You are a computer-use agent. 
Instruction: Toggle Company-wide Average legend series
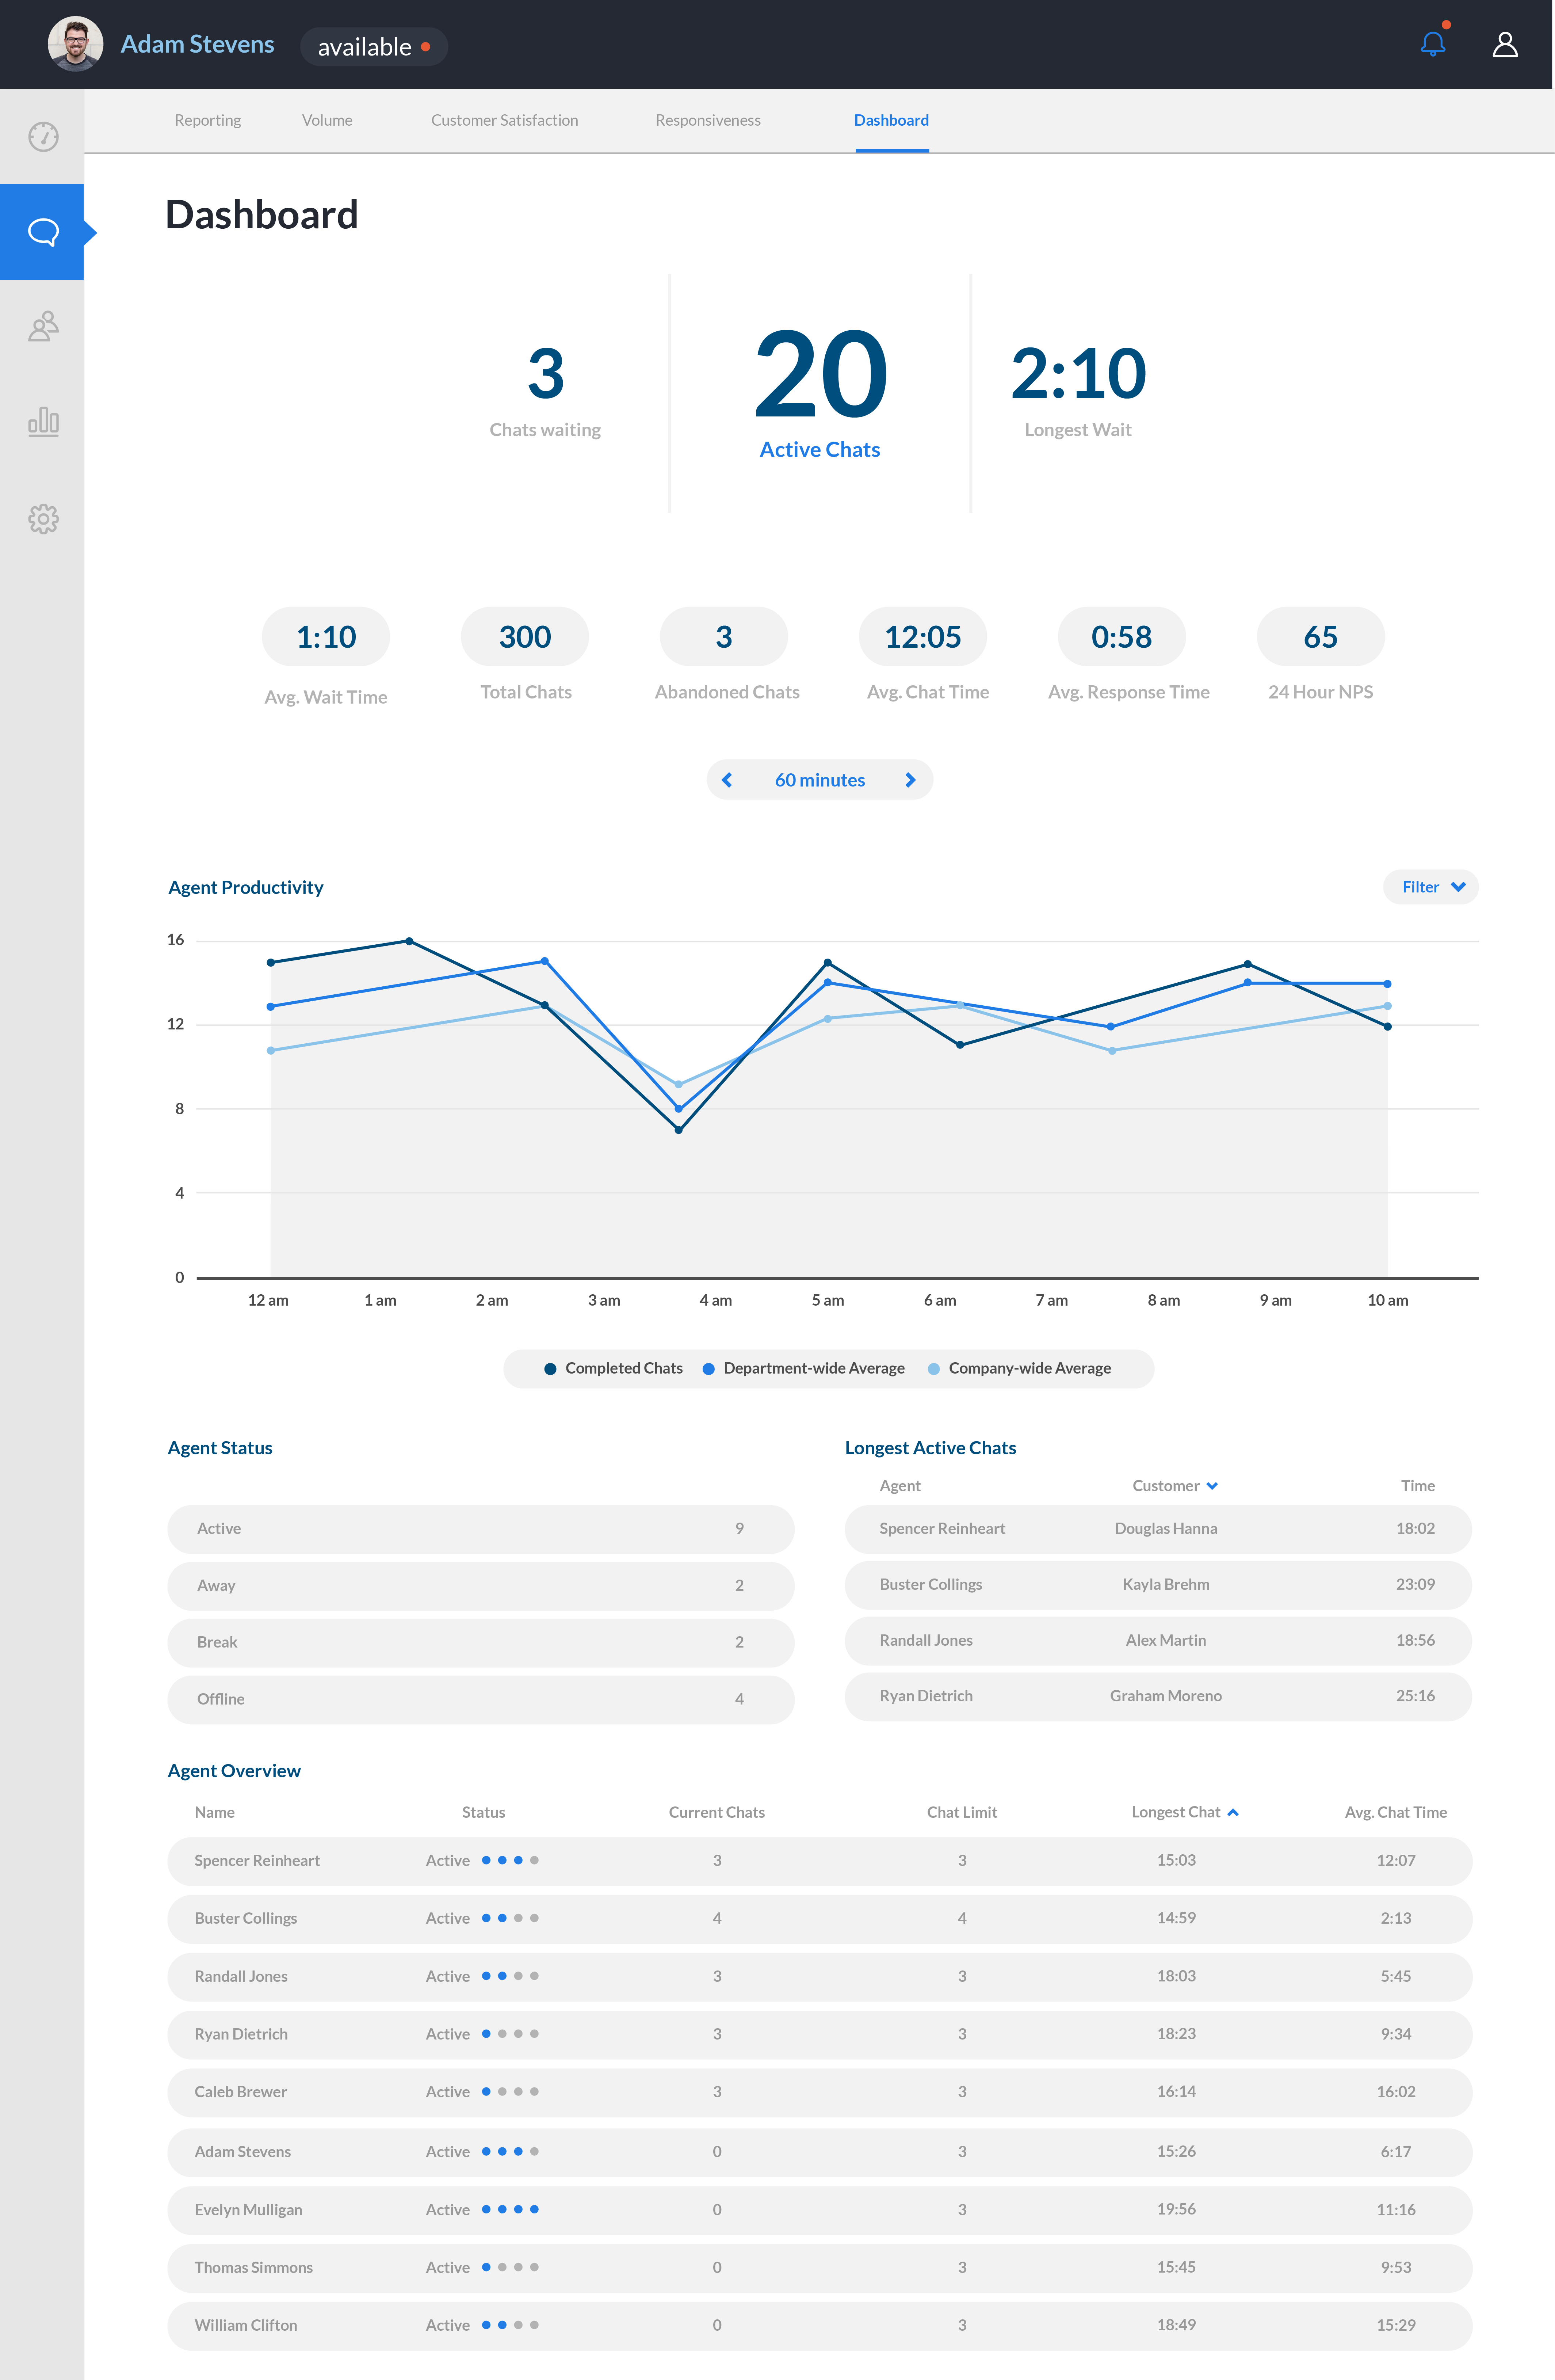[x=1020, y=1368]
